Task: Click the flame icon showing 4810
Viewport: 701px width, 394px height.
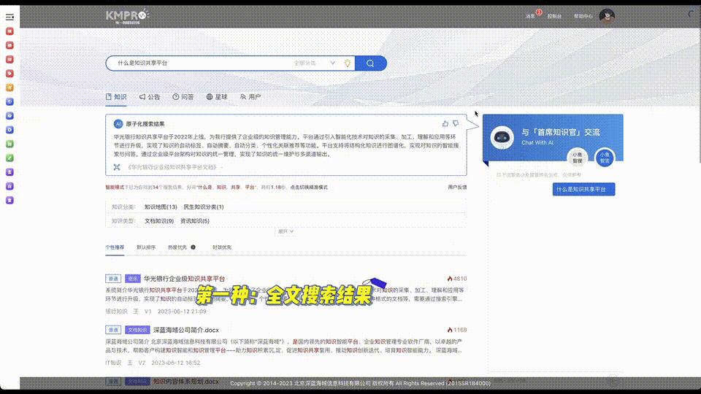Action: (x=450, y=279)
